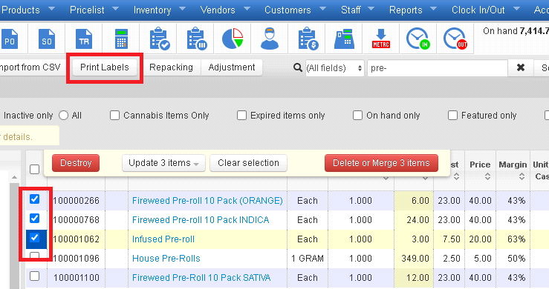This screenshot has width=549, height=289.
Task: Click the search magnifier icon
Action: [298, 67]
